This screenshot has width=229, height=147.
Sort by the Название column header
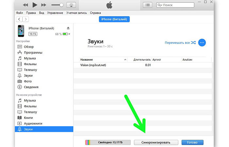pos(103,60)
